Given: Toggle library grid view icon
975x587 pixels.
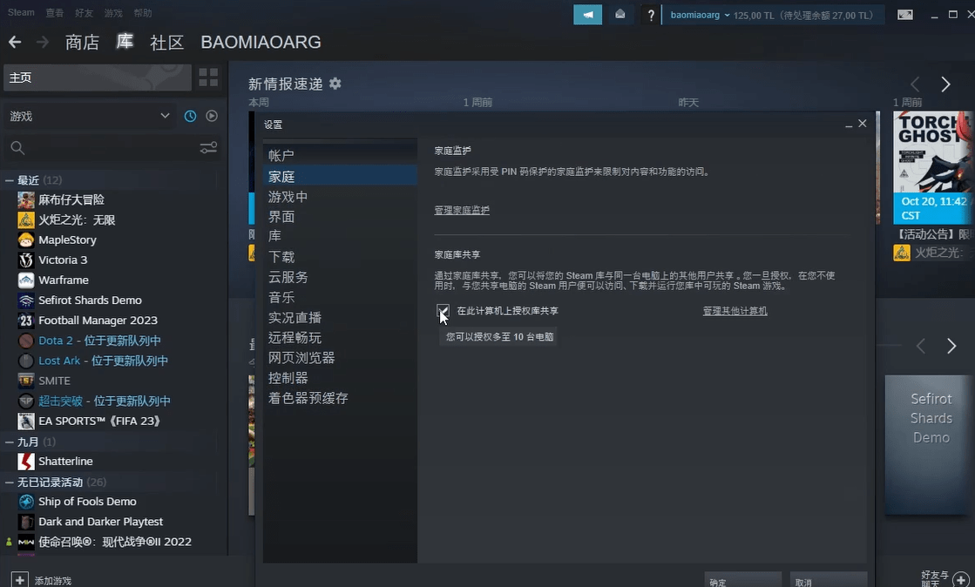Looking at the screenshot, I should pos(208,78).
